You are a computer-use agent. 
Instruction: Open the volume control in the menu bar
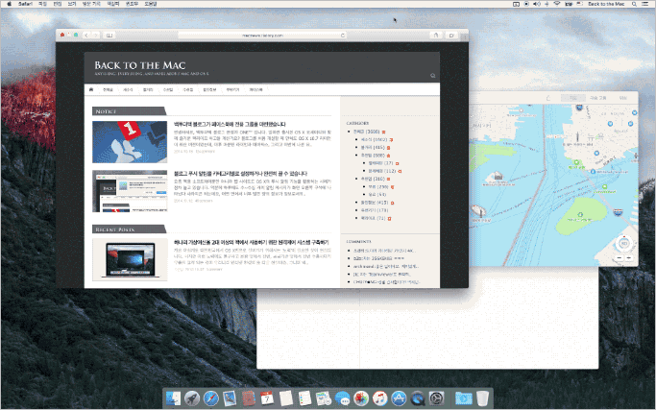pyautogui.click(x=537, y=4)
